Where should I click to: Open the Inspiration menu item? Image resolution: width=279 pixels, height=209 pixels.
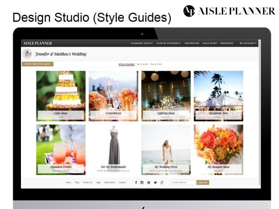pyautogui.click(x=192, y=43)
